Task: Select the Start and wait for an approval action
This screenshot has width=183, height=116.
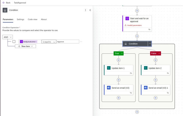Action: point(137,20)
